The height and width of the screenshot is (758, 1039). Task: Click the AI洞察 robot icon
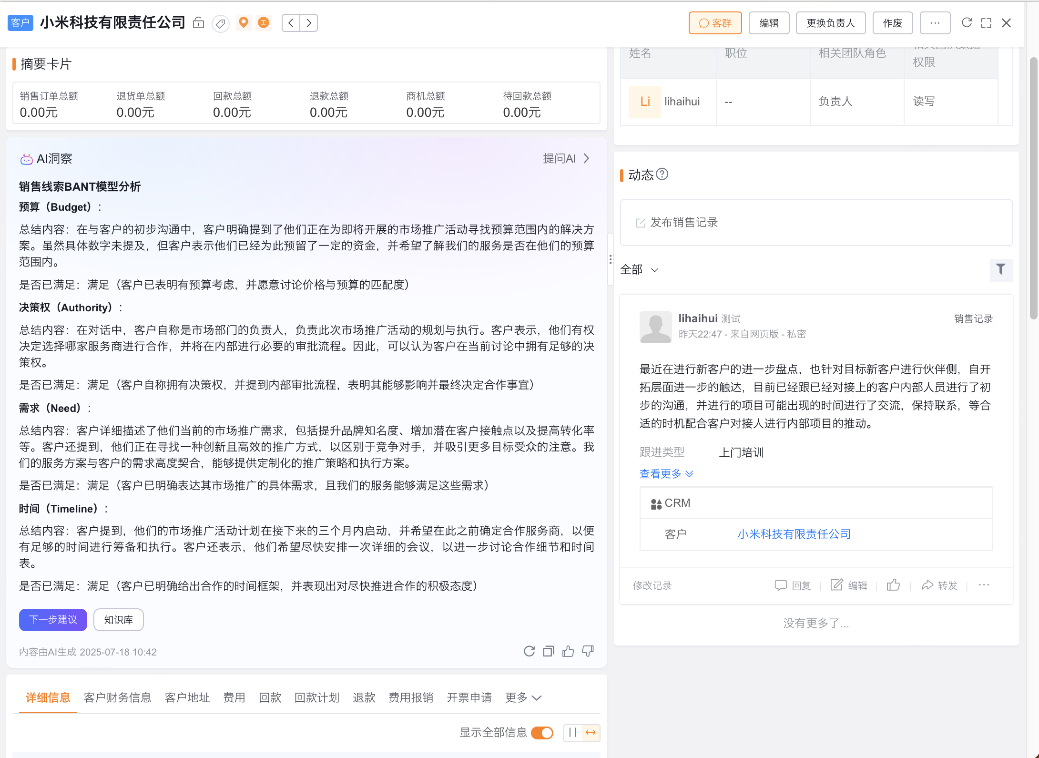tap(26, 159)
